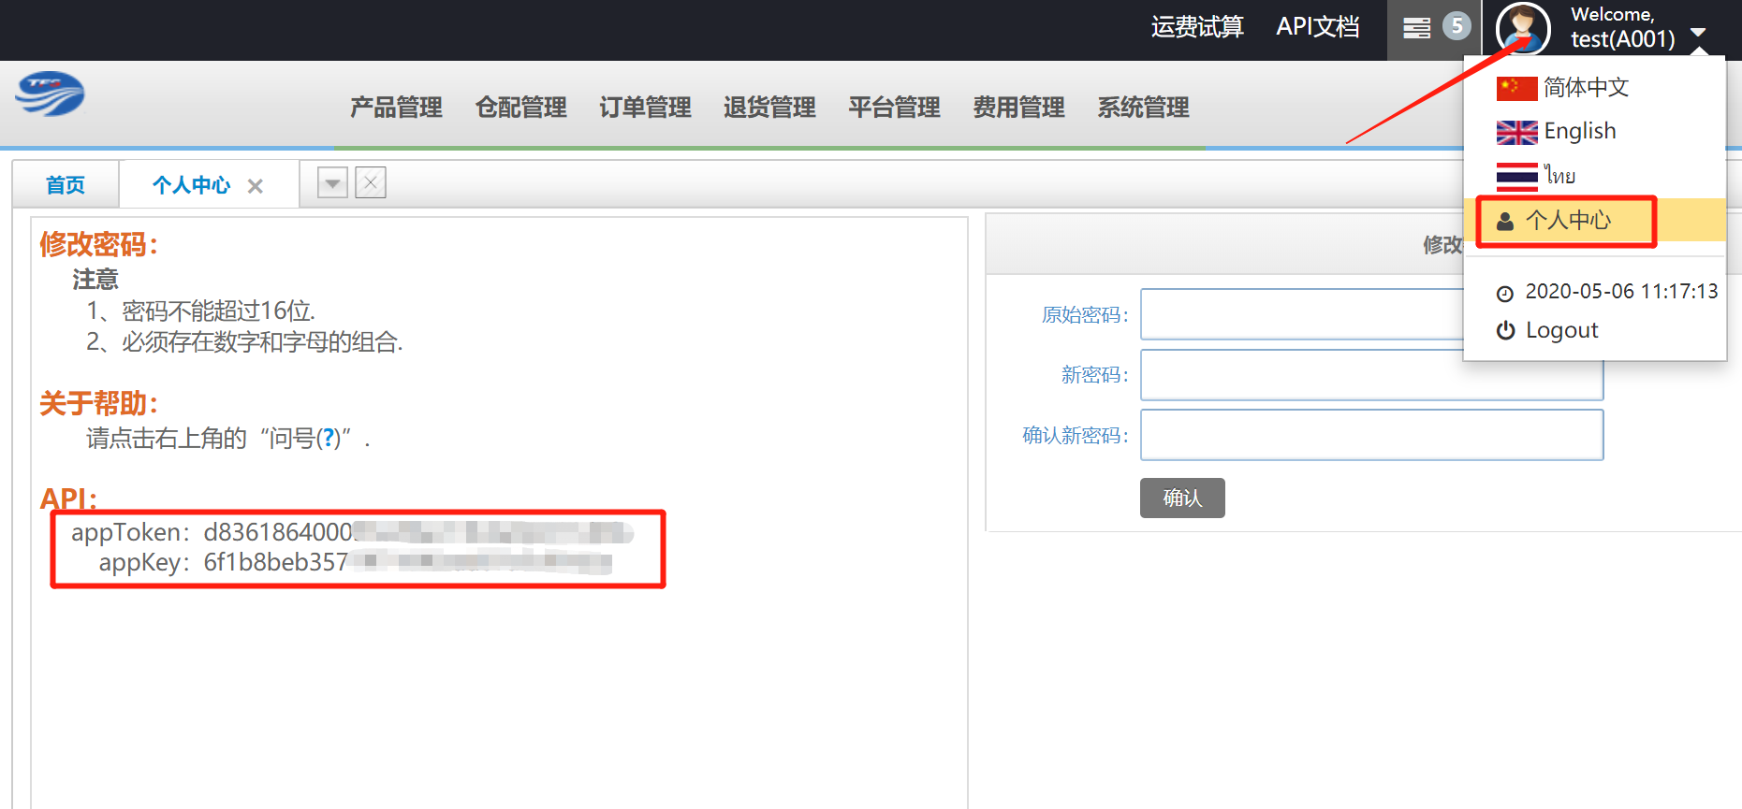Switch to the 首页 tab
1742x809 pixels.
[66, 185]
